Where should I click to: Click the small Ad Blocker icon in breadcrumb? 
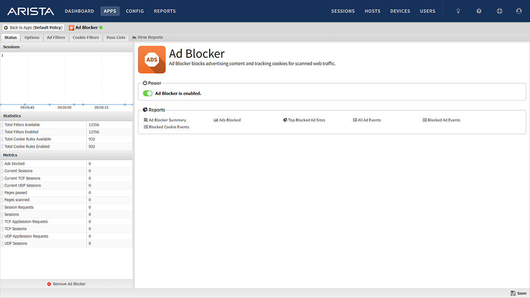[71, 28]
